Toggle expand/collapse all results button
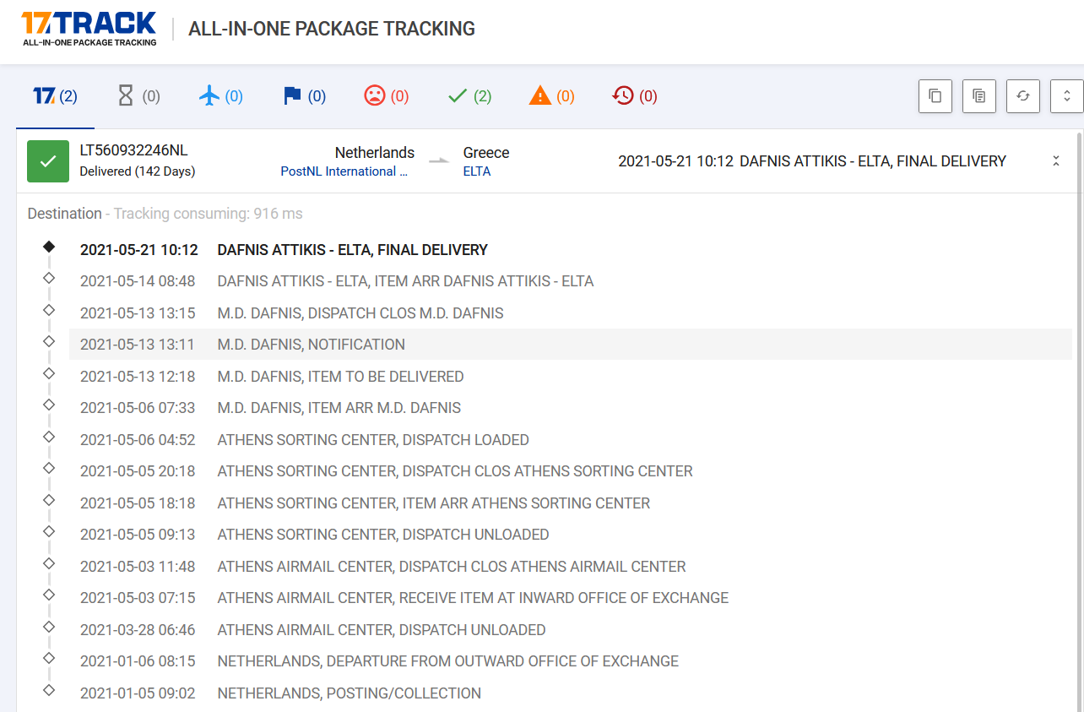Screen dimensions: 1084x712 tap(1067, 96)
